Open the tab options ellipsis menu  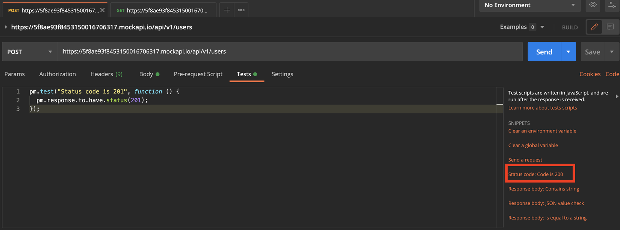(241, 10)
